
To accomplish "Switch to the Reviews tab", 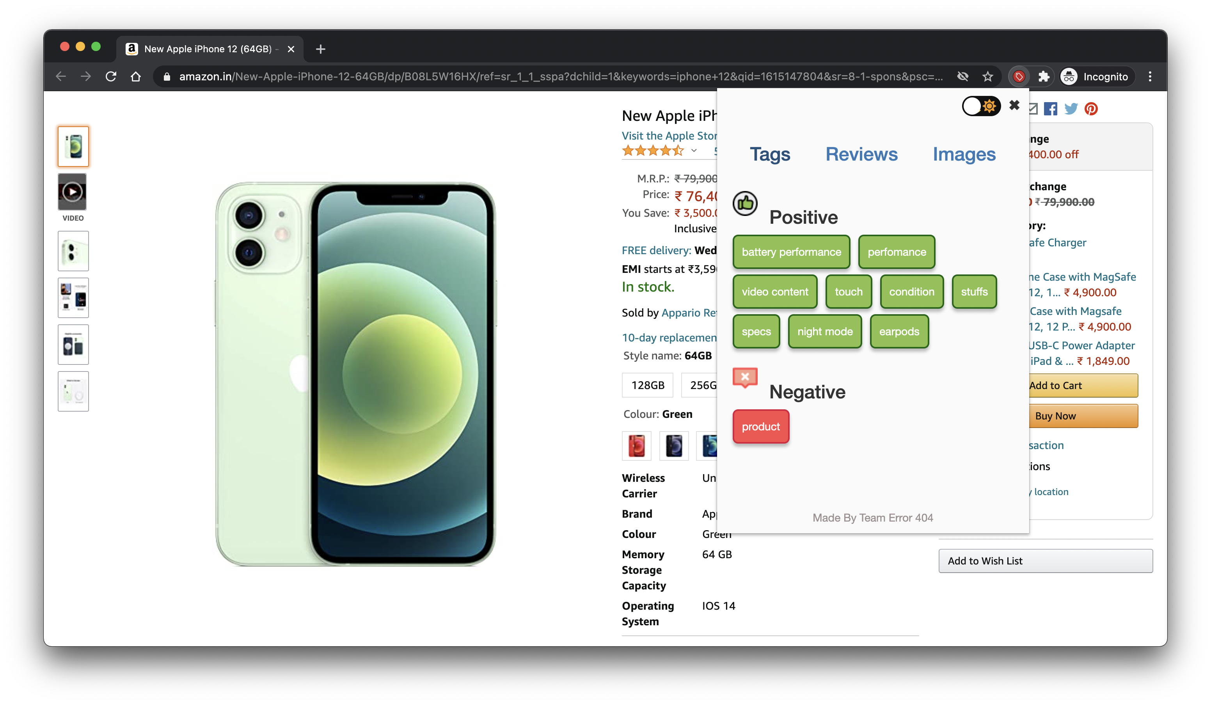I will click(x=861, y=154).
